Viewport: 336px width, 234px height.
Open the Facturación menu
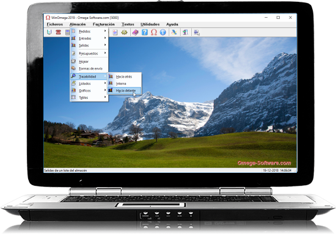104,24
